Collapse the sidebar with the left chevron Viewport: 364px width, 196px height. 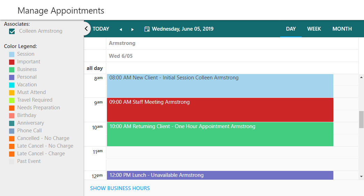click(86, 29)
